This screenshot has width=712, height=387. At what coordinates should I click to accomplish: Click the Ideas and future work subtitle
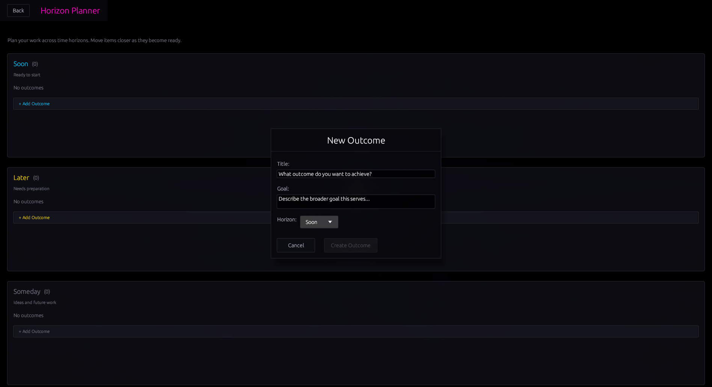pyautogui.click(x=35, y=302)
